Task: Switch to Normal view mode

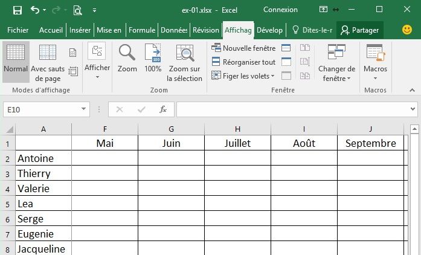Action: tap(16, 59)
